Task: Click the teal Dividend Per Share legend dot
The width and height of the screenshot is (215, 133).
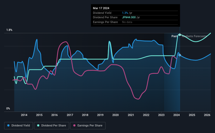Action: (x=38, y=125)
